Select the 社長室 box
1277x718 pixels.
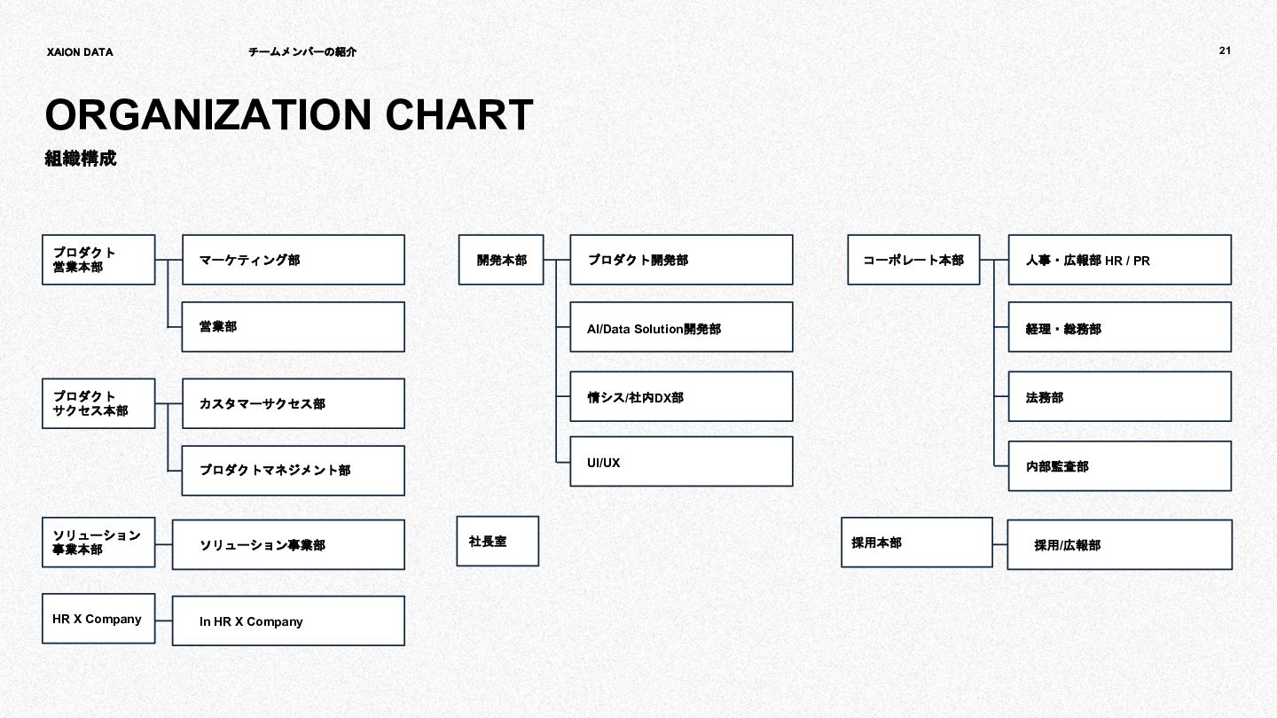point(497,541)
